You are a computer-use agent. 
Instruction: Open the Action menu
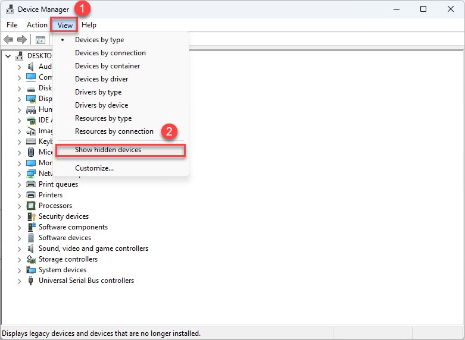tap(37, 25)
